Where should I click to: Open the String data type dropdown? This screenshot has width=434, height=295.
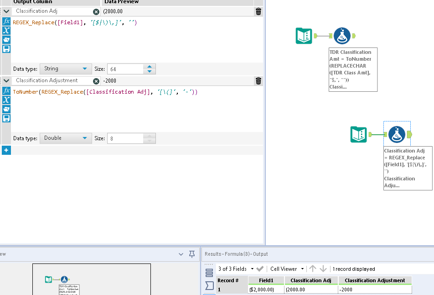[x=66, y=69]
